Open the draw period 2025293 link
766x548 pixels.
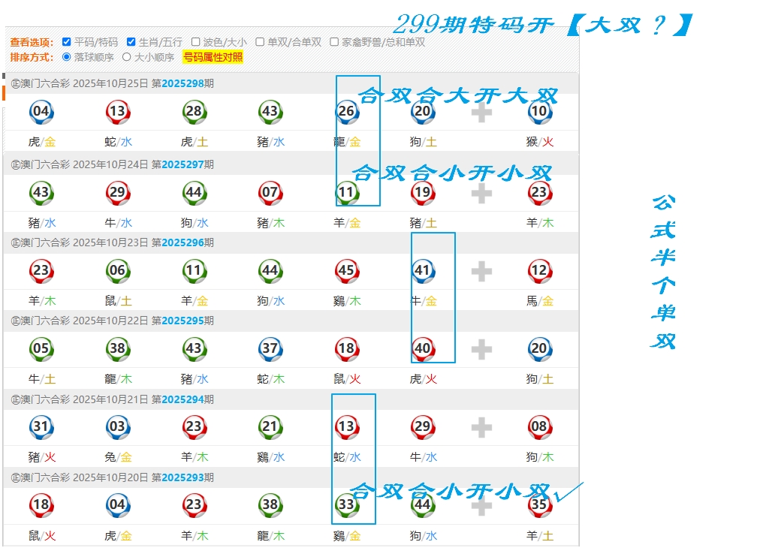click(x=182, y=477)
